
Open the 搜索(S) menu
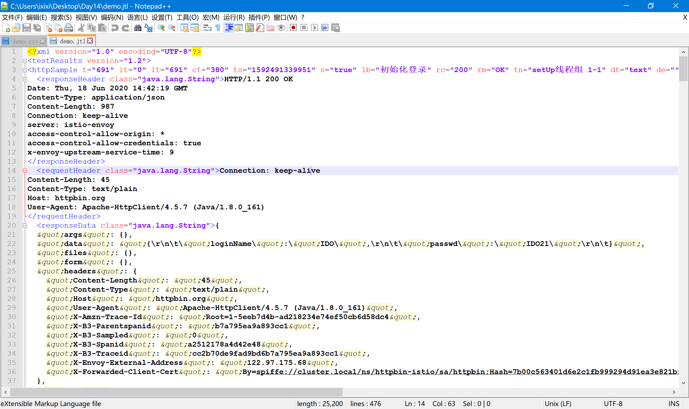pos(61,18)
